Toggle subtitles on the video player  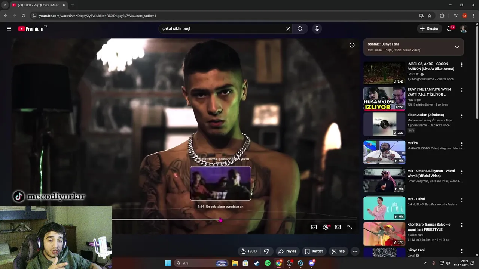tap(314, 227)
